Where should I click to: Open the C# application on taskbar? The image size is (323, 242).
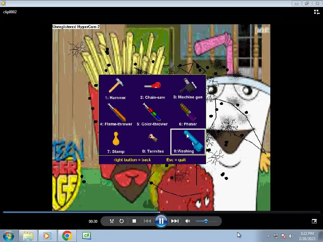[87, 236]
